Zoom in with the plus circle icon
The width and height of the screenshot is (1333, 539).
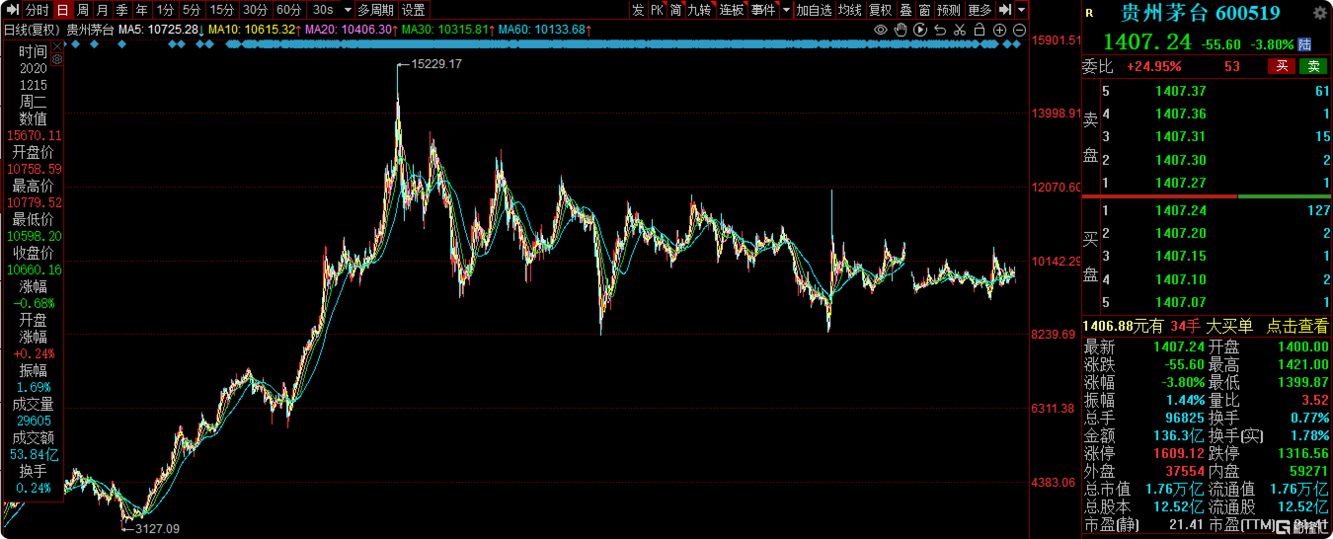click(x=999, y=30)
